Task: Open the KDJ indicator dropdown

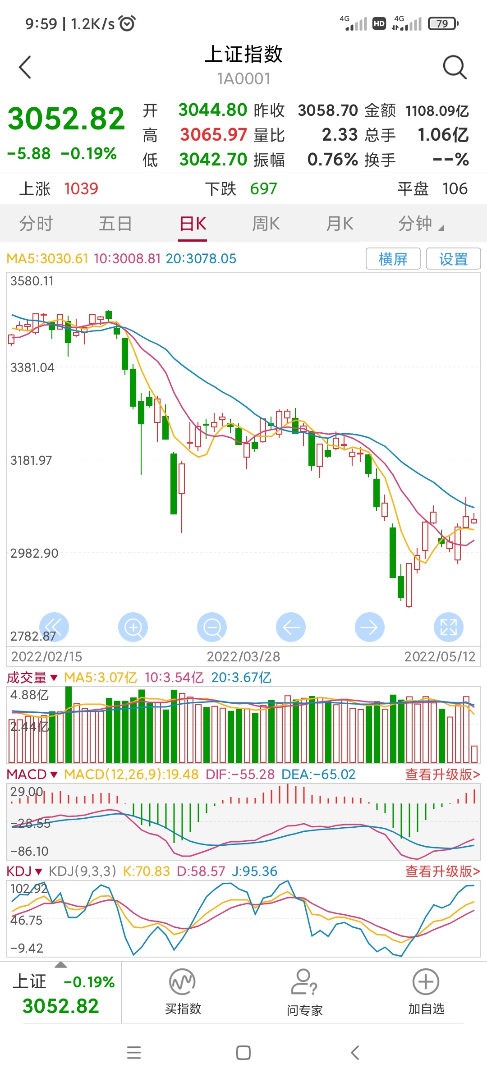Action: pos(25,871)
